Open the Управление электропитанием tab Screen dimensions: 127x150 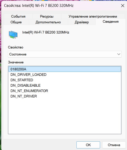pos(93,17)
